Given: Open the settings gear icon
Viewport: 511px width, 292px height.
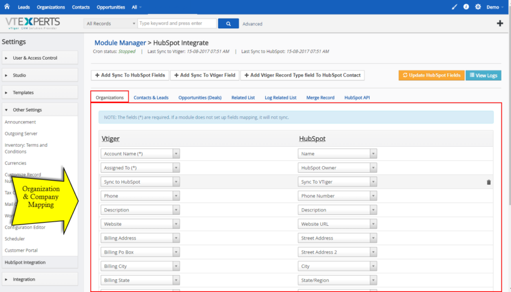Looking at the screenshot, I should click(x=478, y=7).
